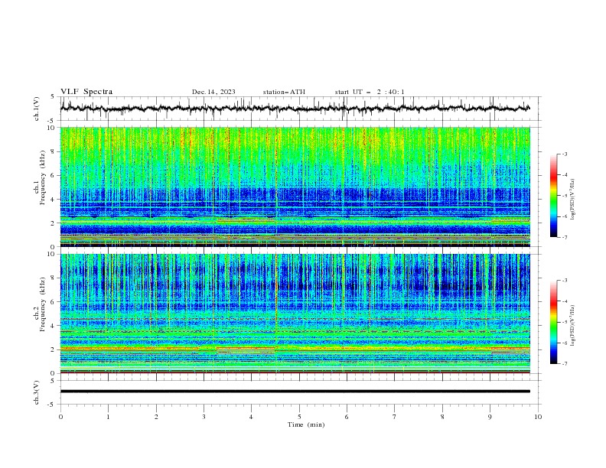
Task: Click the "6" kHz tick of ch.2 spectrogram
Action: point(53,302)
